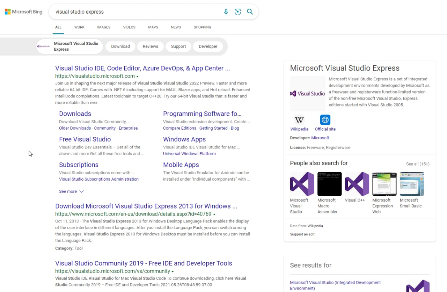The image size is (447, 292).
Task: Click the Download filter chip
Action: pyautogui.click(x=120, y=46)
